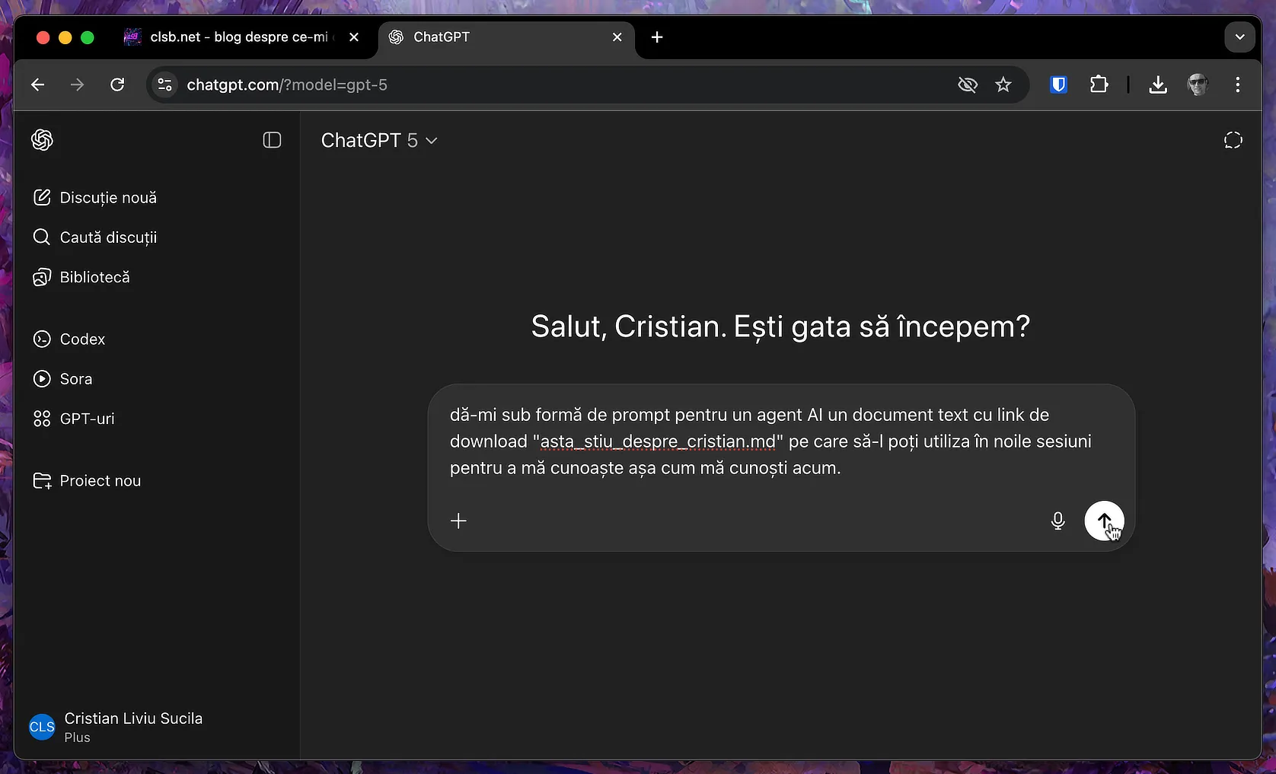Bookmark this page with the star icon

(x=1003, y=84)
